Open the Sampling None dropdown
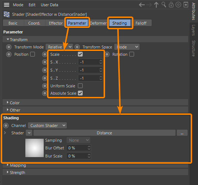The height and width of the screenshot is (185, 198). click(78, 140)
